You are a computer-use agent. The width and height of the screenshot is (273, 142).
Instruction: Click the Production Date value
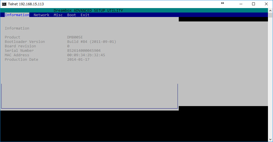(78, 59)
